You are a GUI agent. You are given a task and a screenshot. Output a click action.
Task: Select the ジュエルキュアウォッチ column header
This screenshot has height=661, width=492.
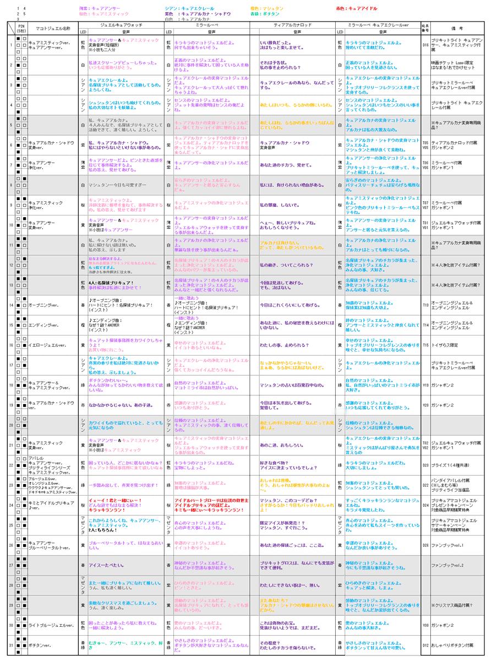121,25
